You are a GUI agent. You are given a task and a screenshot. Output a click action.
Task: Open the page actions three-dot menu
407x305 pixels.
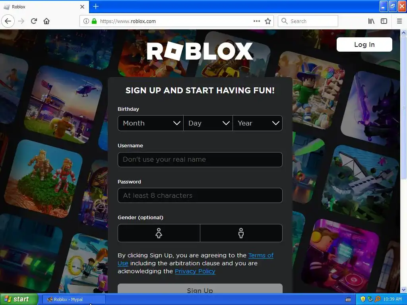pos(257,21)
